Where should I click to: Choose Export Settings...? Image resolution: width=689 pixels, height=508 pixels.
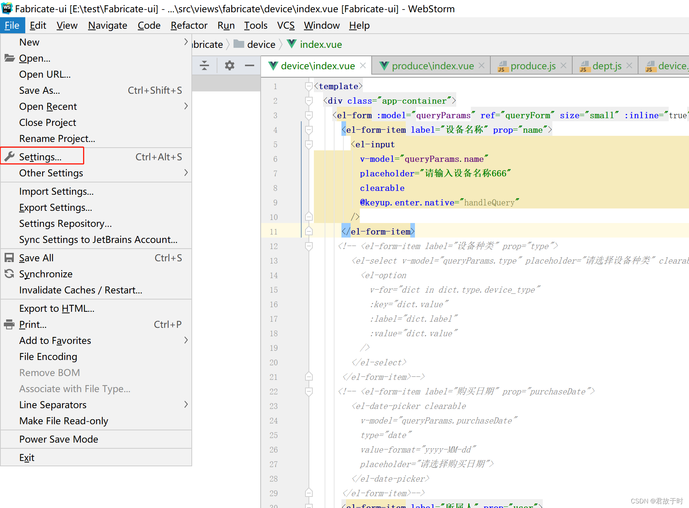(x=96, y=207)
